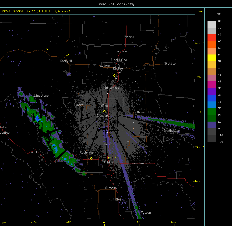This screenshot has height=226, width=232.
Task: Click the Ponoka city label
Action: 129,37
